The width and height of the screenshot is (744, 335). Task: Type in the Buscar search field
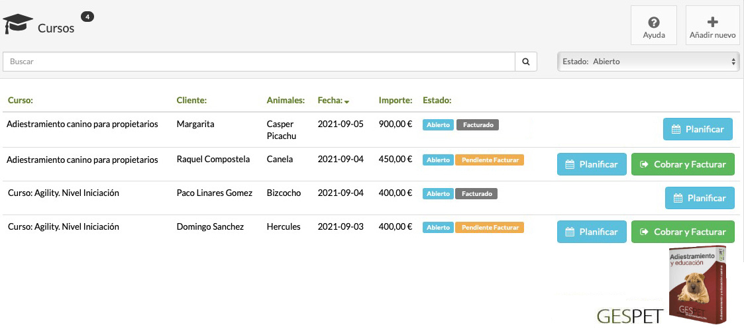click(x=258, y=62)
